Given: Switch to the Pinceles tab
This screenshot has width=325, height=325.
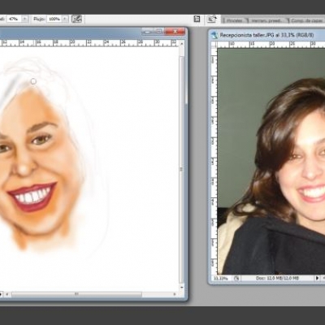Looking at the screenshot, I should coord(235,20).
